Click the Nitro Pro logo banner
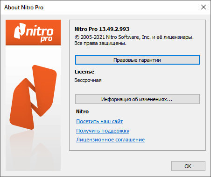 point(33,32)
